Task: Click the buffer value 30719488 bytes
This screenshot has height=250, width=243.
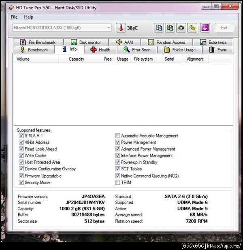Action: point(88,215)
